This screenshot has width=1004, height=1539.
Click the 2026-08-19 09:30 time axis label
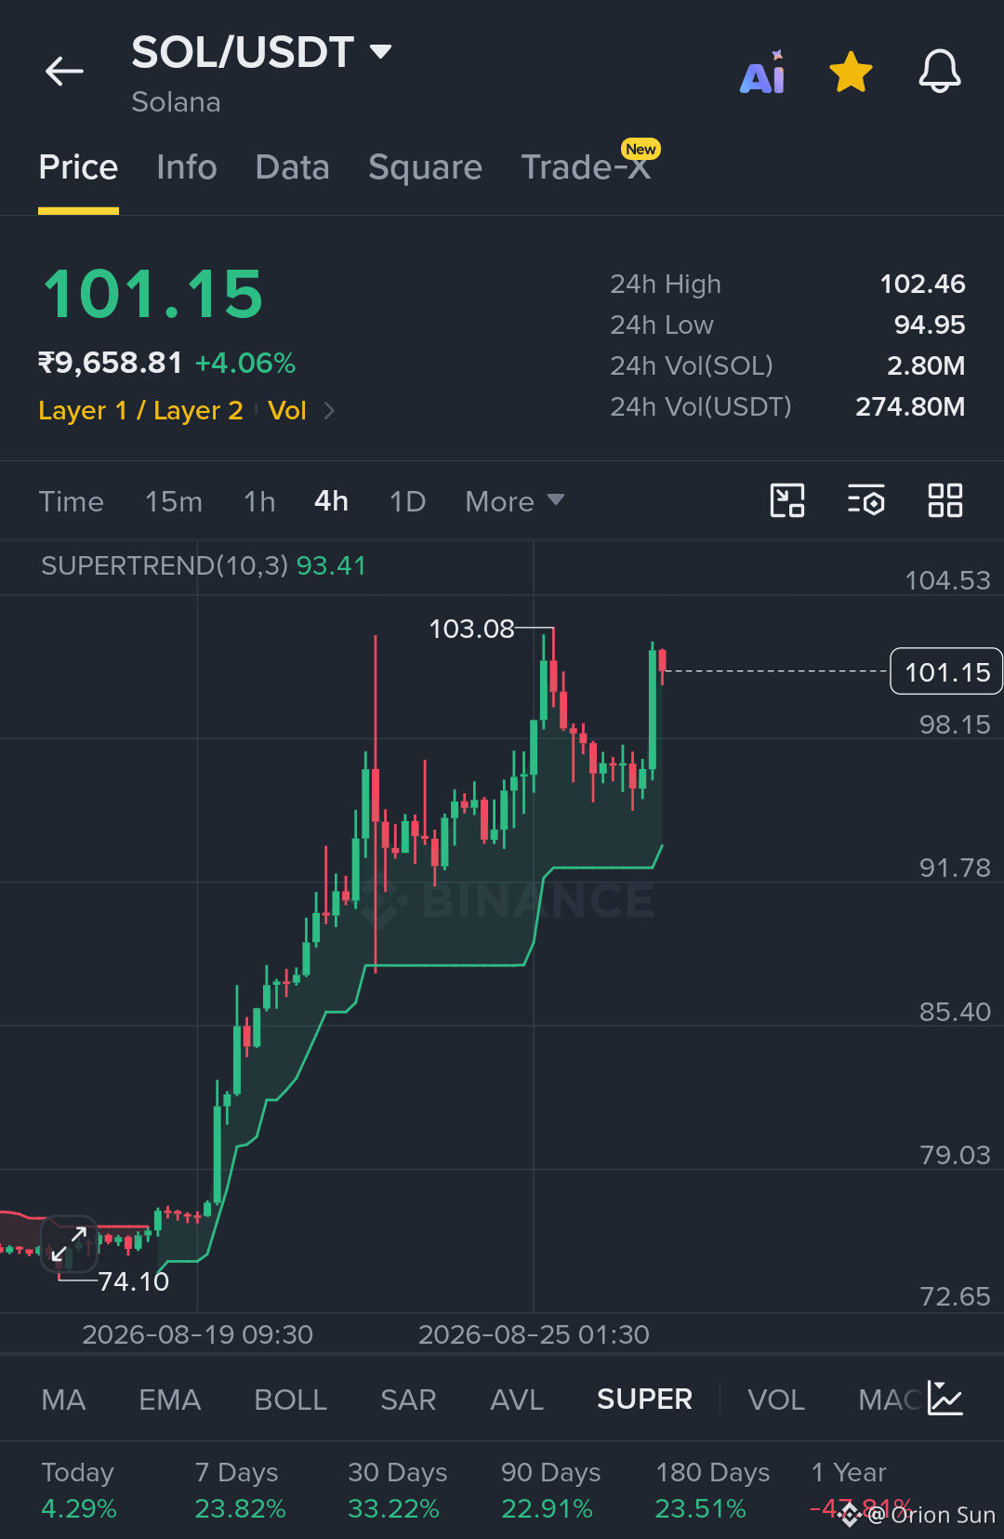click(197, 1334)
